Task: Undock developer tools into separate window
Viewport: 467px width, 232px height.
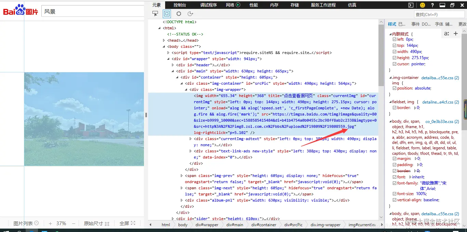Action: [452, 5]
